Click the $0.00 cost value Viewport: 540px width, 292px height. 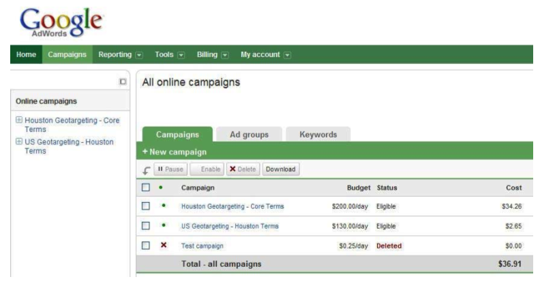pos(513,246)
